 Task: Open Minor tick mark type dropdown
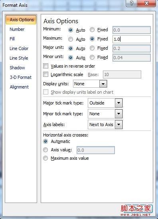point(119,114)
